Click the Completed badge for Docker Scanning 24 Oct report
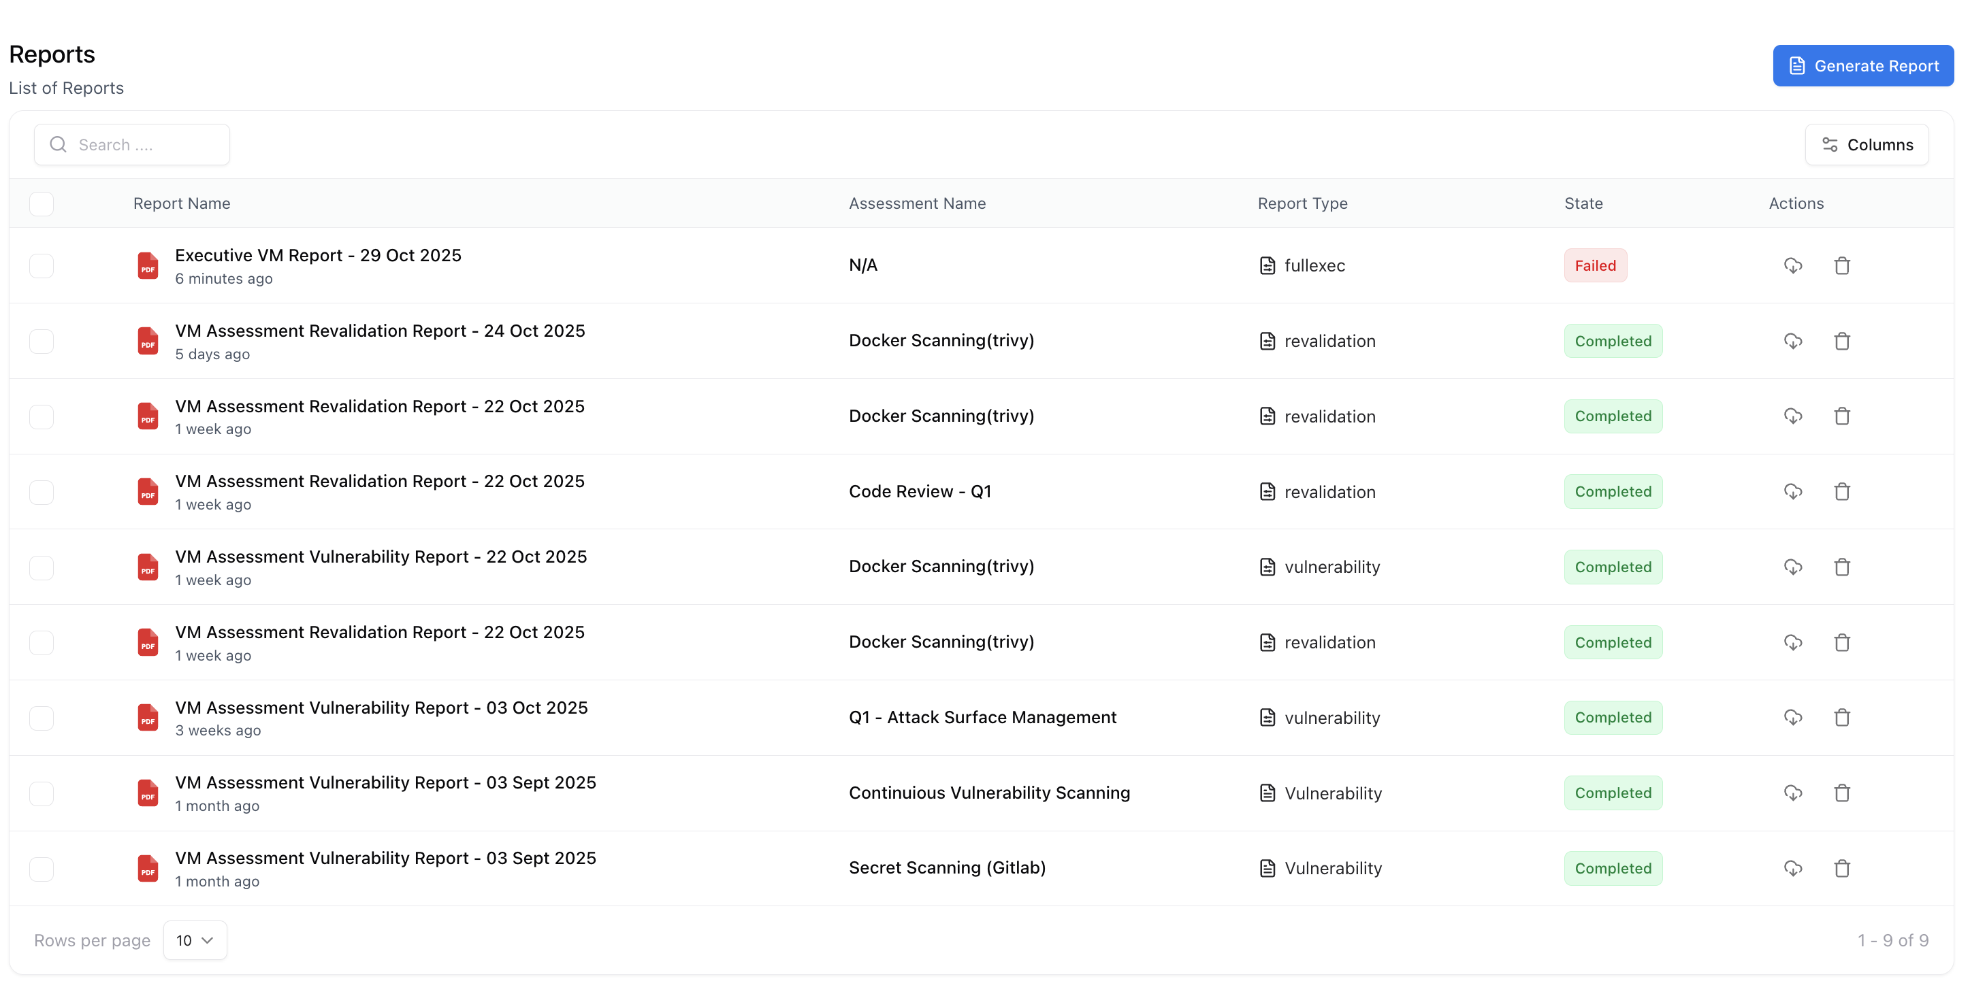This screenshot has height=996, width=1970. tap(1613, 341)
